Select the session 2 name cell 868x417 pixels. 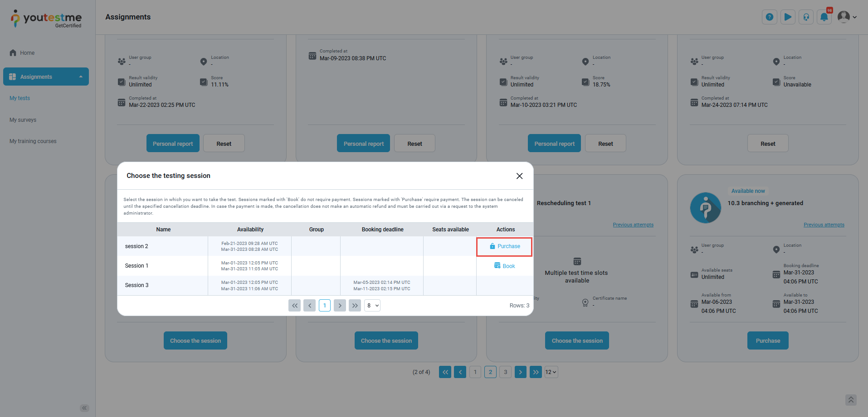[162, 246]
